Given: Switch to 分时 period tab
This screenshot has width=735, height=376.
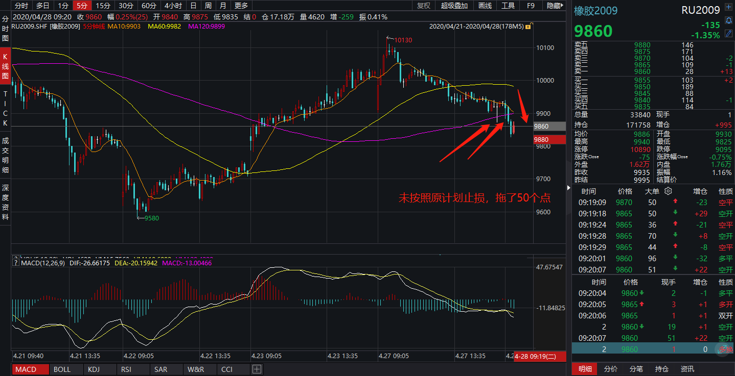Looking at the screenshot, I should pyautogui.click(x=21, y=6).
